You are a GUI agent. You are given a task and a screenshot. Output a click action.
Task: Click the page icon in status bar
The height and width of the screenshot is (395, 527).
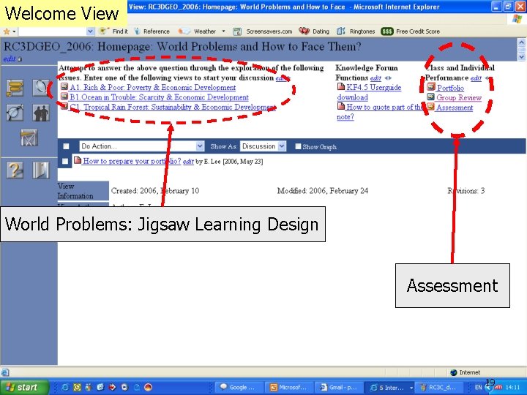click(4, 372)
